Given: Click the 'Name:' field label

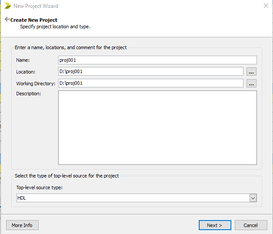Looking at the screenshot, I should 23,60.
